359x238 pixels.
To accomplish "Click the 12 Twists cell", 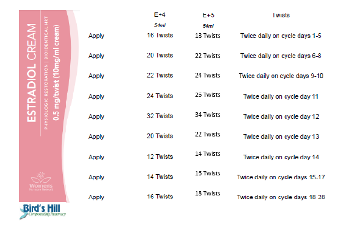I will tap(160, 157).
